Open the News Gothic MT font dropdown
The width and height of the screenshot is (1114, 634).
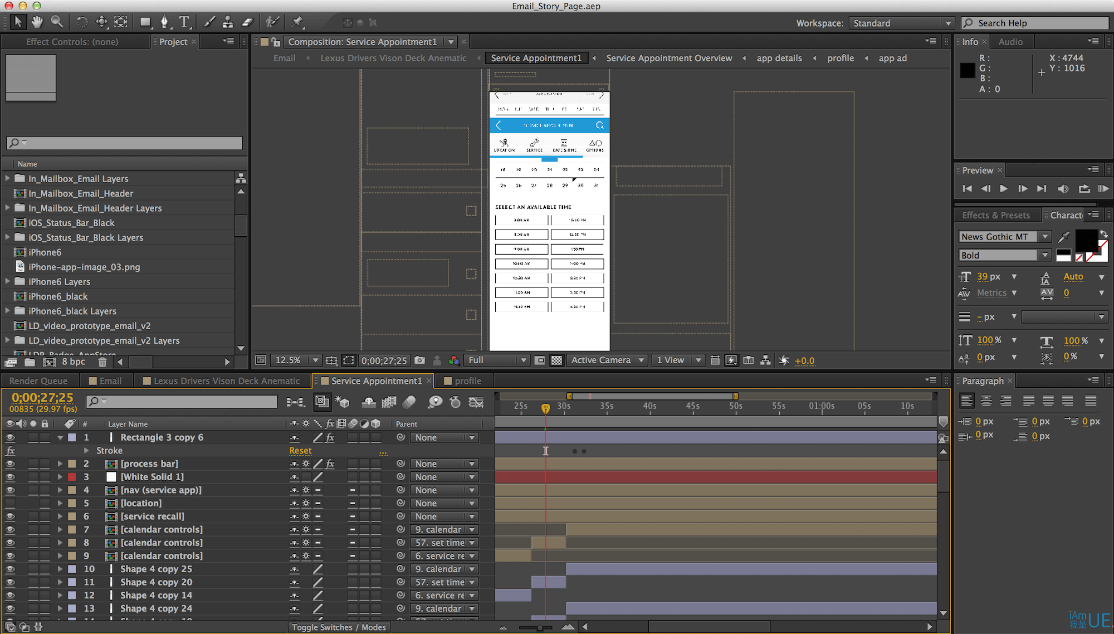(1005, 237)
